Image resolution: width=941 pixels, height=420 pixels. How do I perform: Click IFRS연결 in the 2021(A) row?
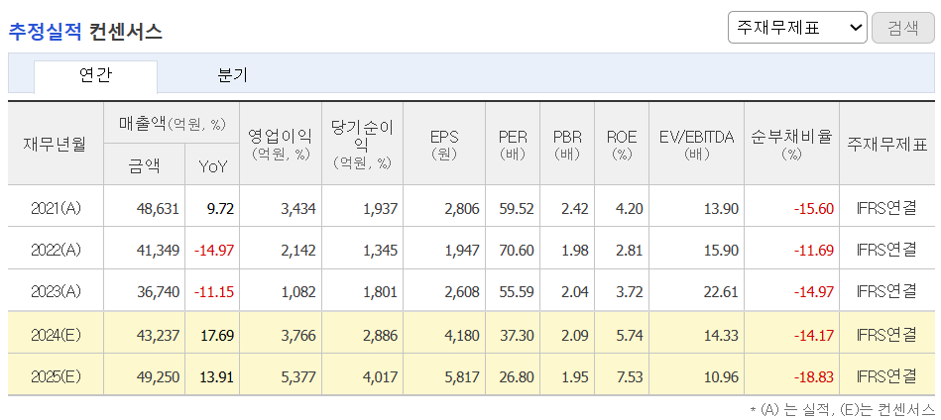point(887,208)
